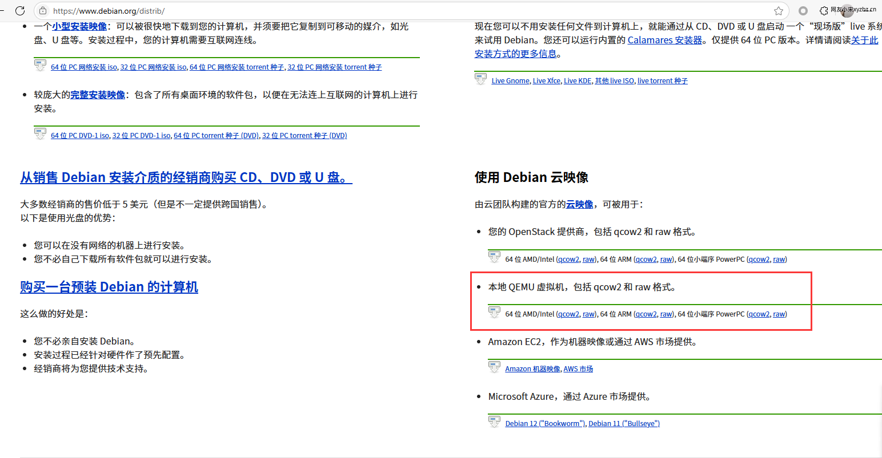Open the 完整安装映像 link
Screen dimensions: 882x458
98,95
